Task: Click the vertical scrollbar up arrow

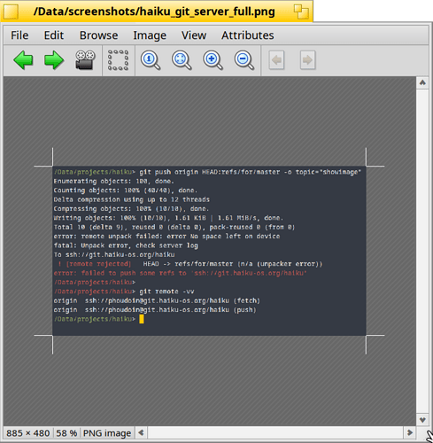Action: pyautogui.click(x=422, y=82)
